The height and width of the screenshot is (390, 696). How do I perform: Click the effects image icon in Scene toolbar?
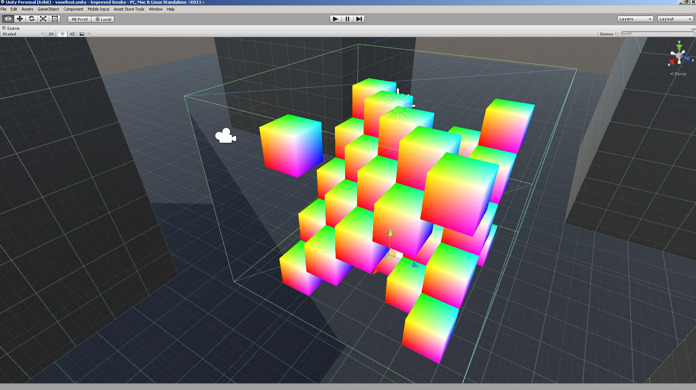pos(82,33)
